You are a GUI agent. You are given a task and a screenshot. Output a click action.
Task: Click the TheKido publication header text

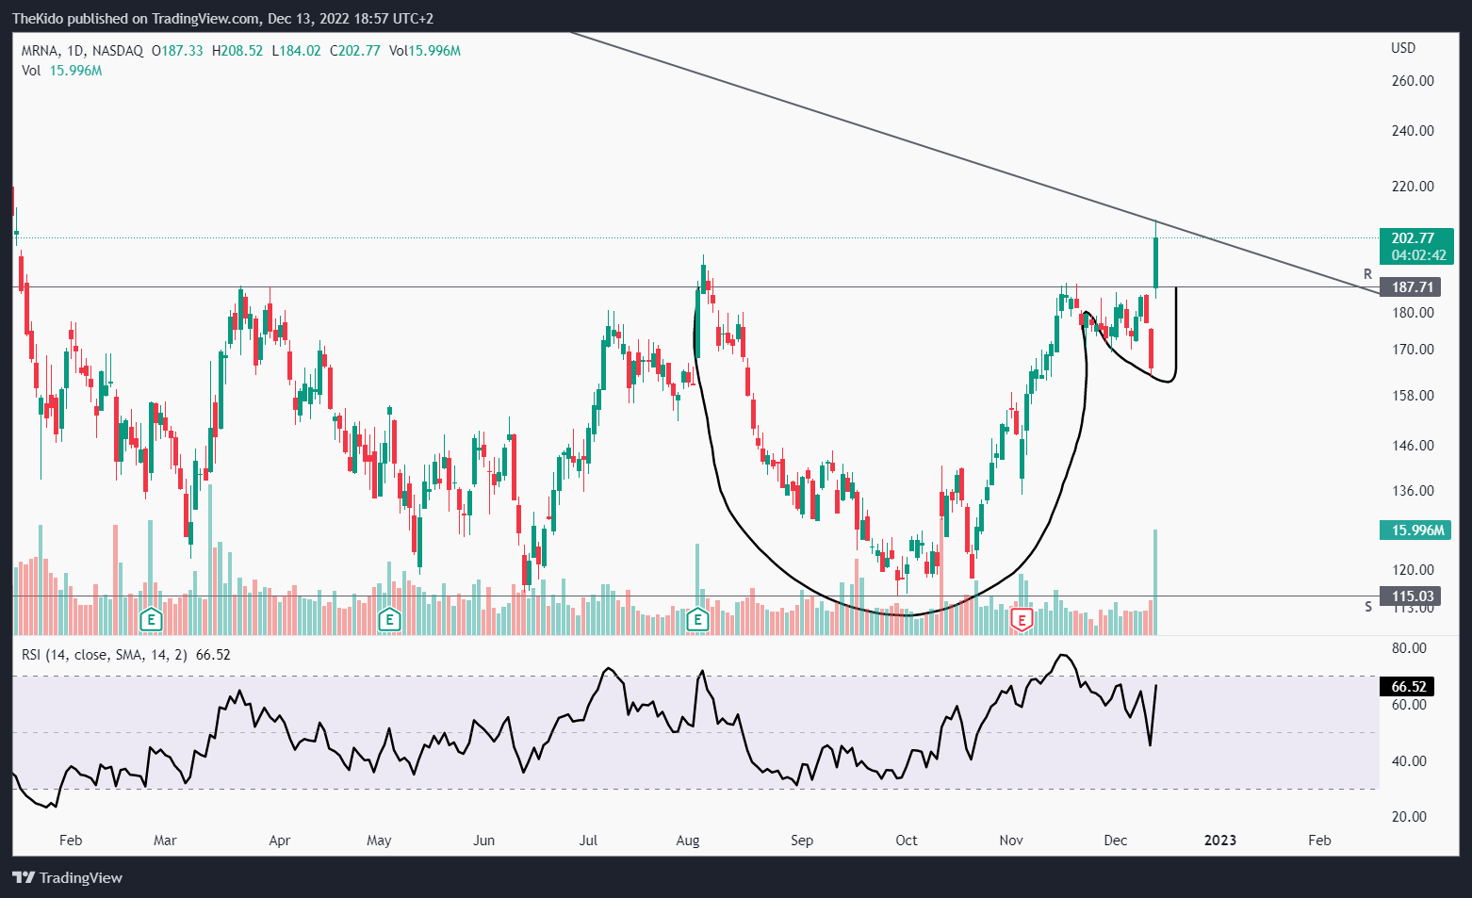[222, 19]
